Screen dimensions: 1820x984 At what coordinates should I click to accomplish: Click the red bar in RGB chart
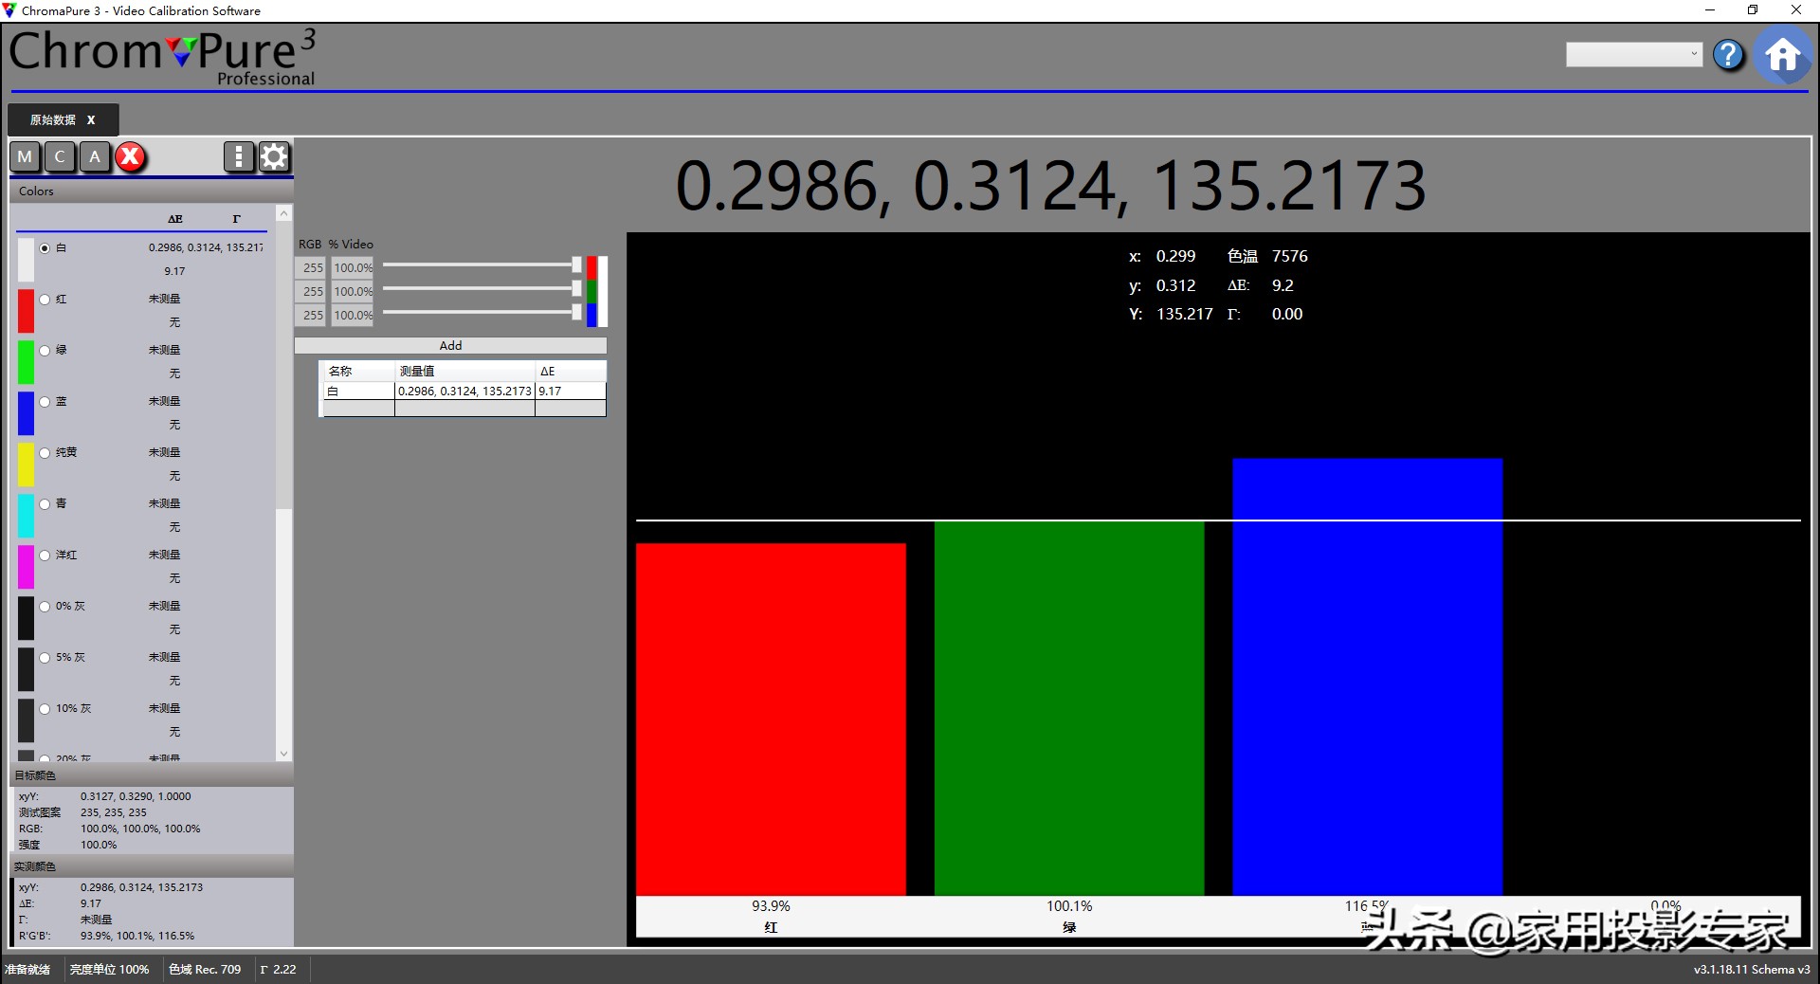tap(771, 720)
